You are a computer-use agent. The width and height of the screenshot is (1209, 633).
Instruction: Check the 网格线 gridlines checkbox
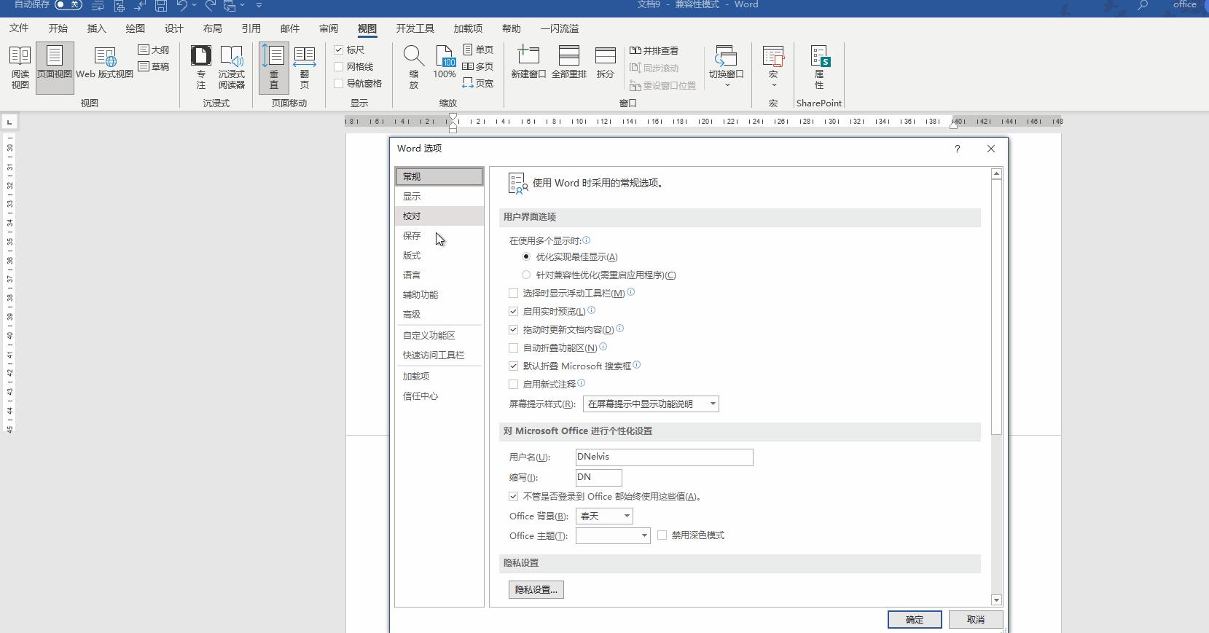click(339, 66)
